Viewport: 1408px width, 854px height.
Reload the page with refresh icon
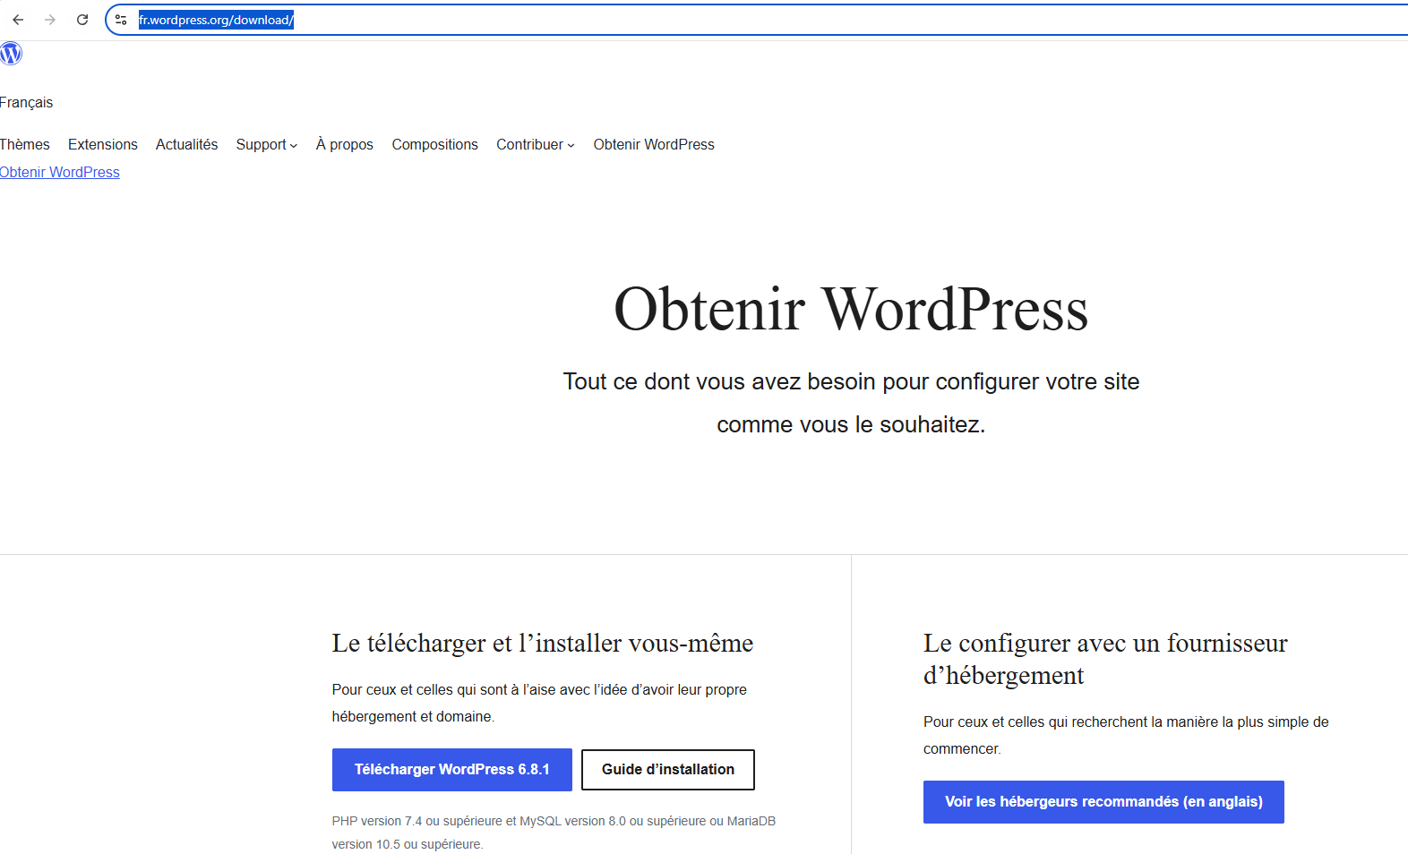82,20
